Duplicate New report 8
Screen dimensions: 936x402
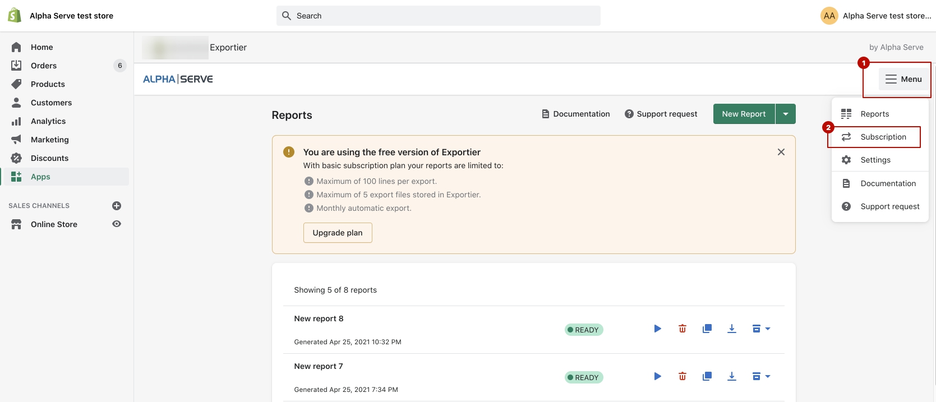[707, 329]
